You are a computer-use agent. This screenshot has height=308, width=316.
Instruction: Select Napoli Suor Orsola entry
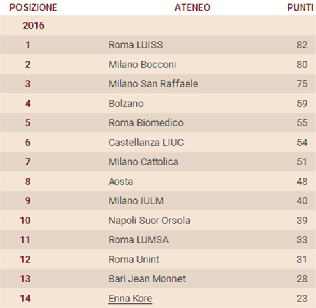click(x=149, y=221)
